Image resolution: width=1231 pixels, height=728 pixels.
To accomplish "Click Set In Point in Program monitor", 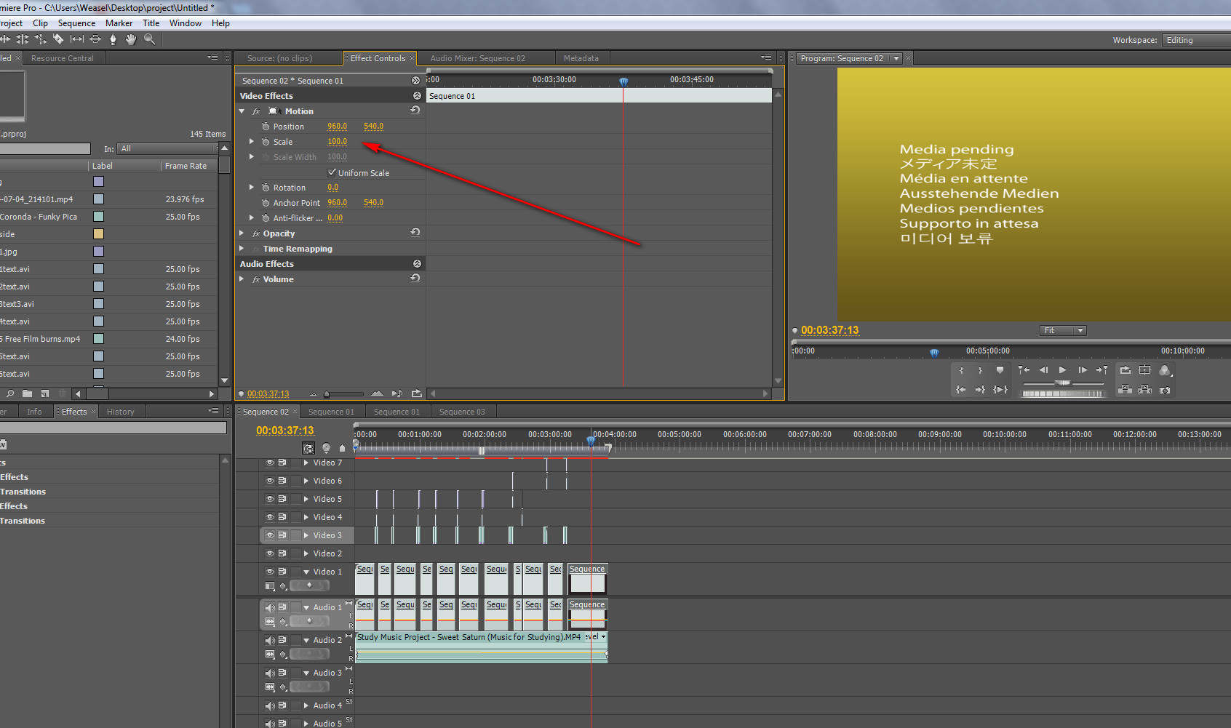I will [961, 370].
